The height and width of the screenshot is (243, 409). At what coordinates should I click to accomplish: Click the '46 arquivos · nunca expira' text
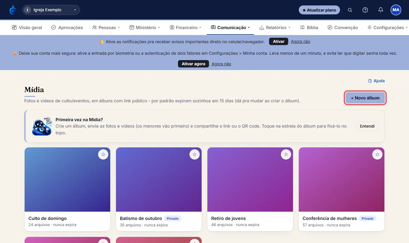tap(235, 225)
